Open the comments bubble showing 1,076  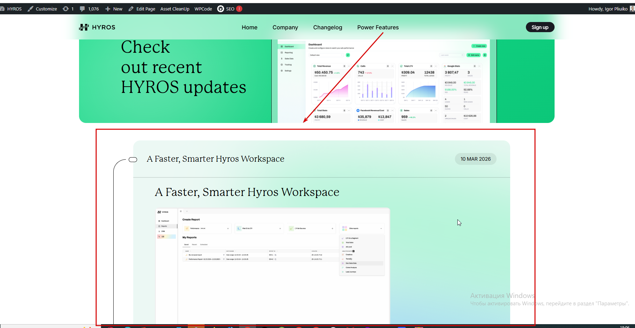82,9
